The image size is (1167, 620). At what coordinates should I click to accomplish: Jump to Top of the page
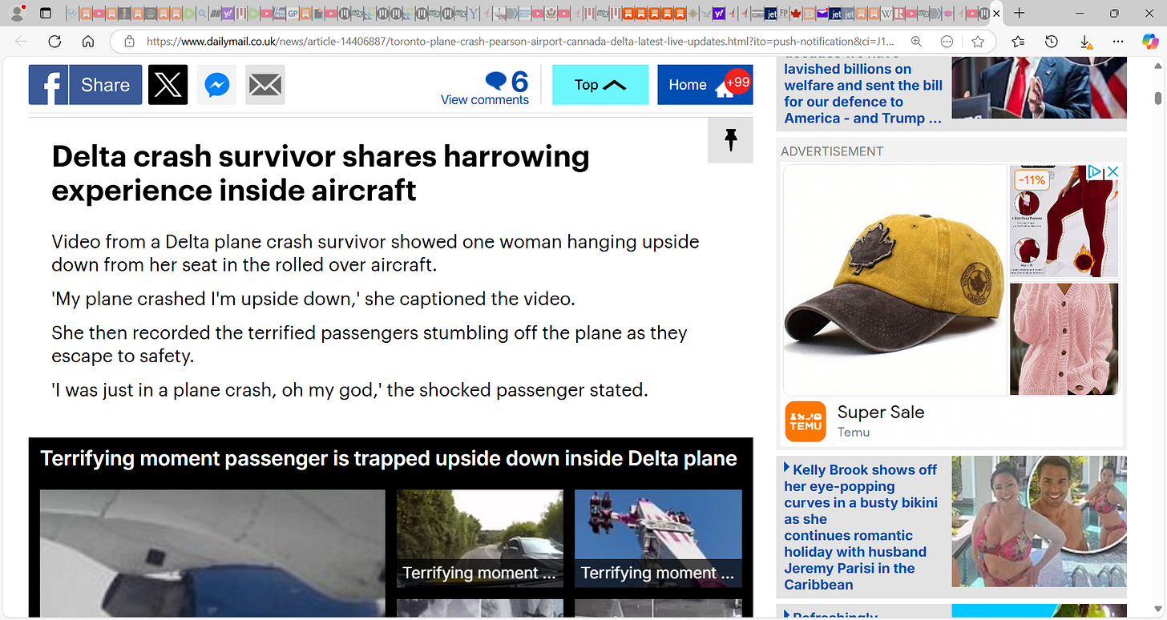coord(600,85)
